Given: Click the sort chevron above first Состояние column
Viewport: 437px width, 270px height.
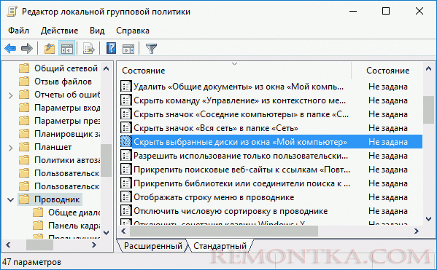Looking at the screenshot, I should (235, 64).
